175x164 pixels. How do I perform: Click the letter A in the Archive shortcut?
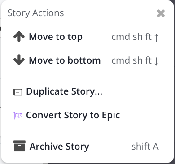click(x=156, y=147)
